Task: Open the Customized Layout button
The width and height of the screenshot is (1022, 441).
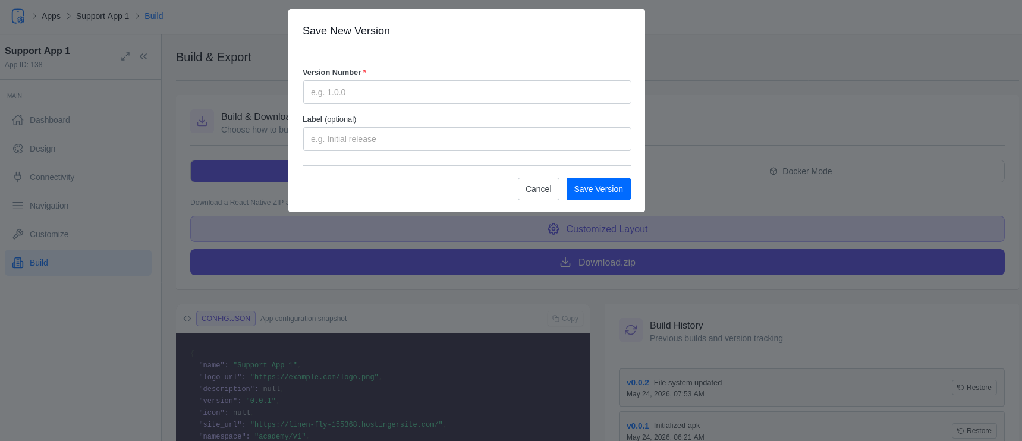Action: click(598, 229)
